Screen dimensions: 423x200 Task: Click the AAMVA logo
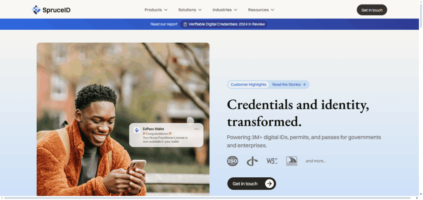292,161
